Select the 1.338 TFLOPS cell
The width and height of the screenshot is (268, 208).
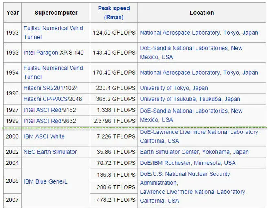tap(114, 110)
